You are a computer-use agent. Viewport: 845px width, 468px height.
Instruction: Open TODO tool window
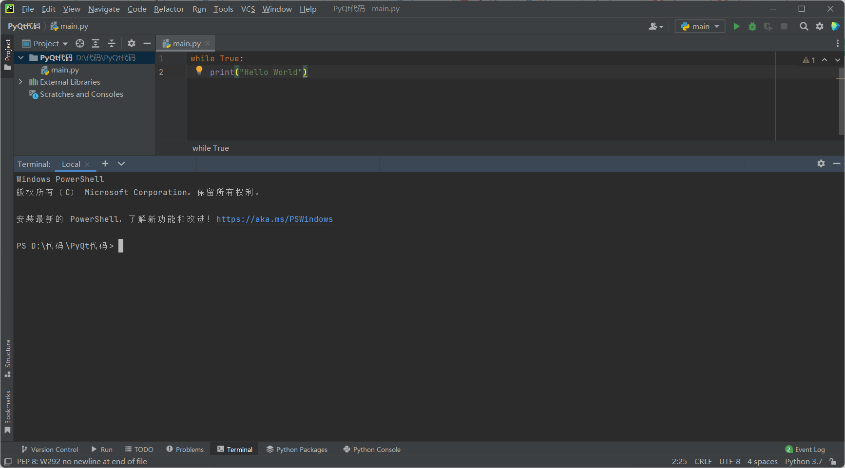(139, 450)
